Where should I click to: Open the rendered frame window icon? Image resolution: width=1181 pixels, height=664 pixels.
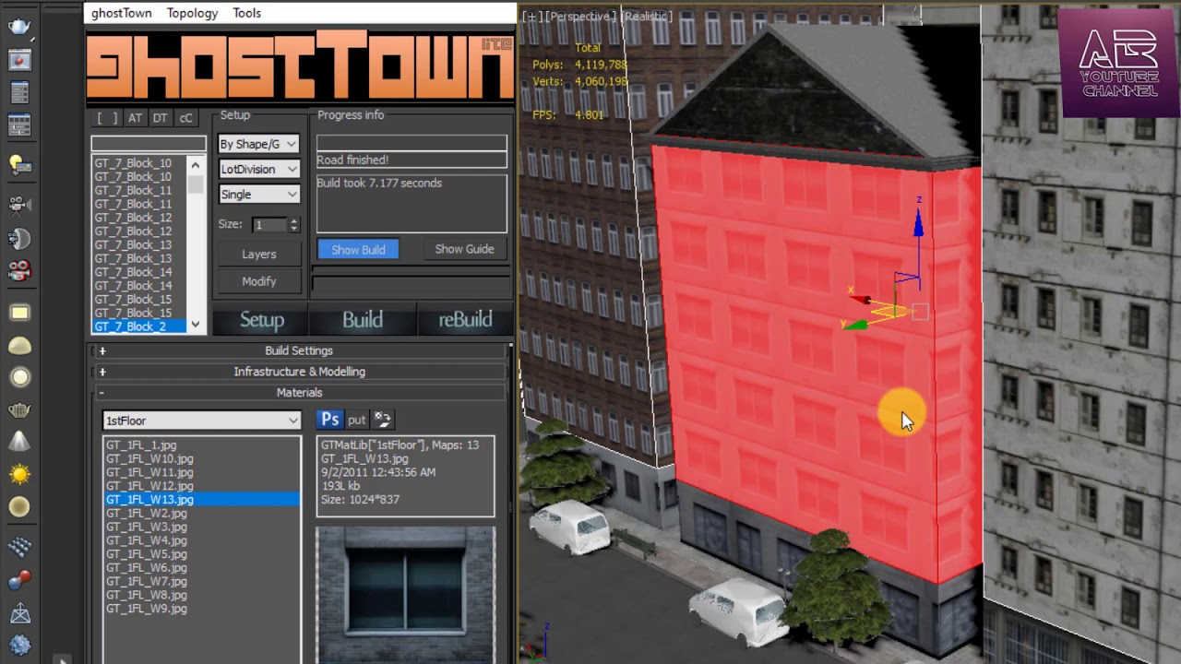[19, 60]
